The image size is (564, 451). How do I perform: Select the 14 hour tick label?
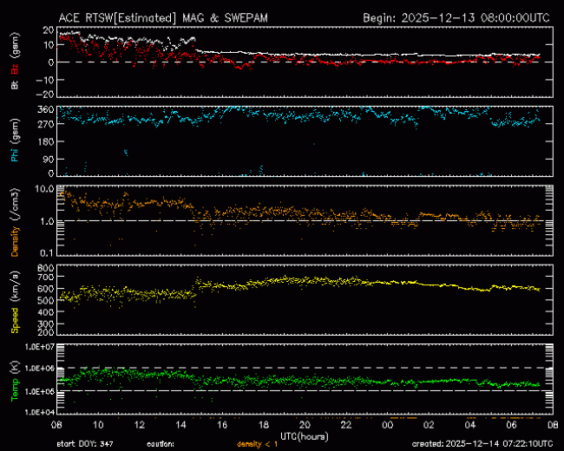181,424
